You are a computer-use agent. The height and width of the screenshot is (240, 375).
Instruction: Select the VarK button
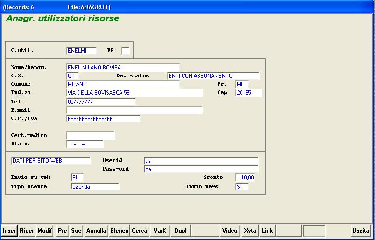coord(160,231)
